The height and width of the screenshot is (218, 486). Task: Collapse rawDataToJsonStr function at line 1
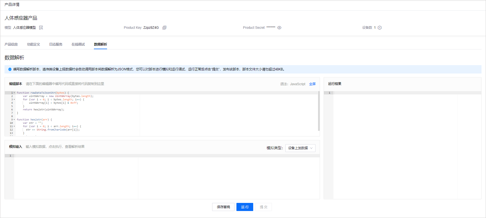[x=14, y=93]
